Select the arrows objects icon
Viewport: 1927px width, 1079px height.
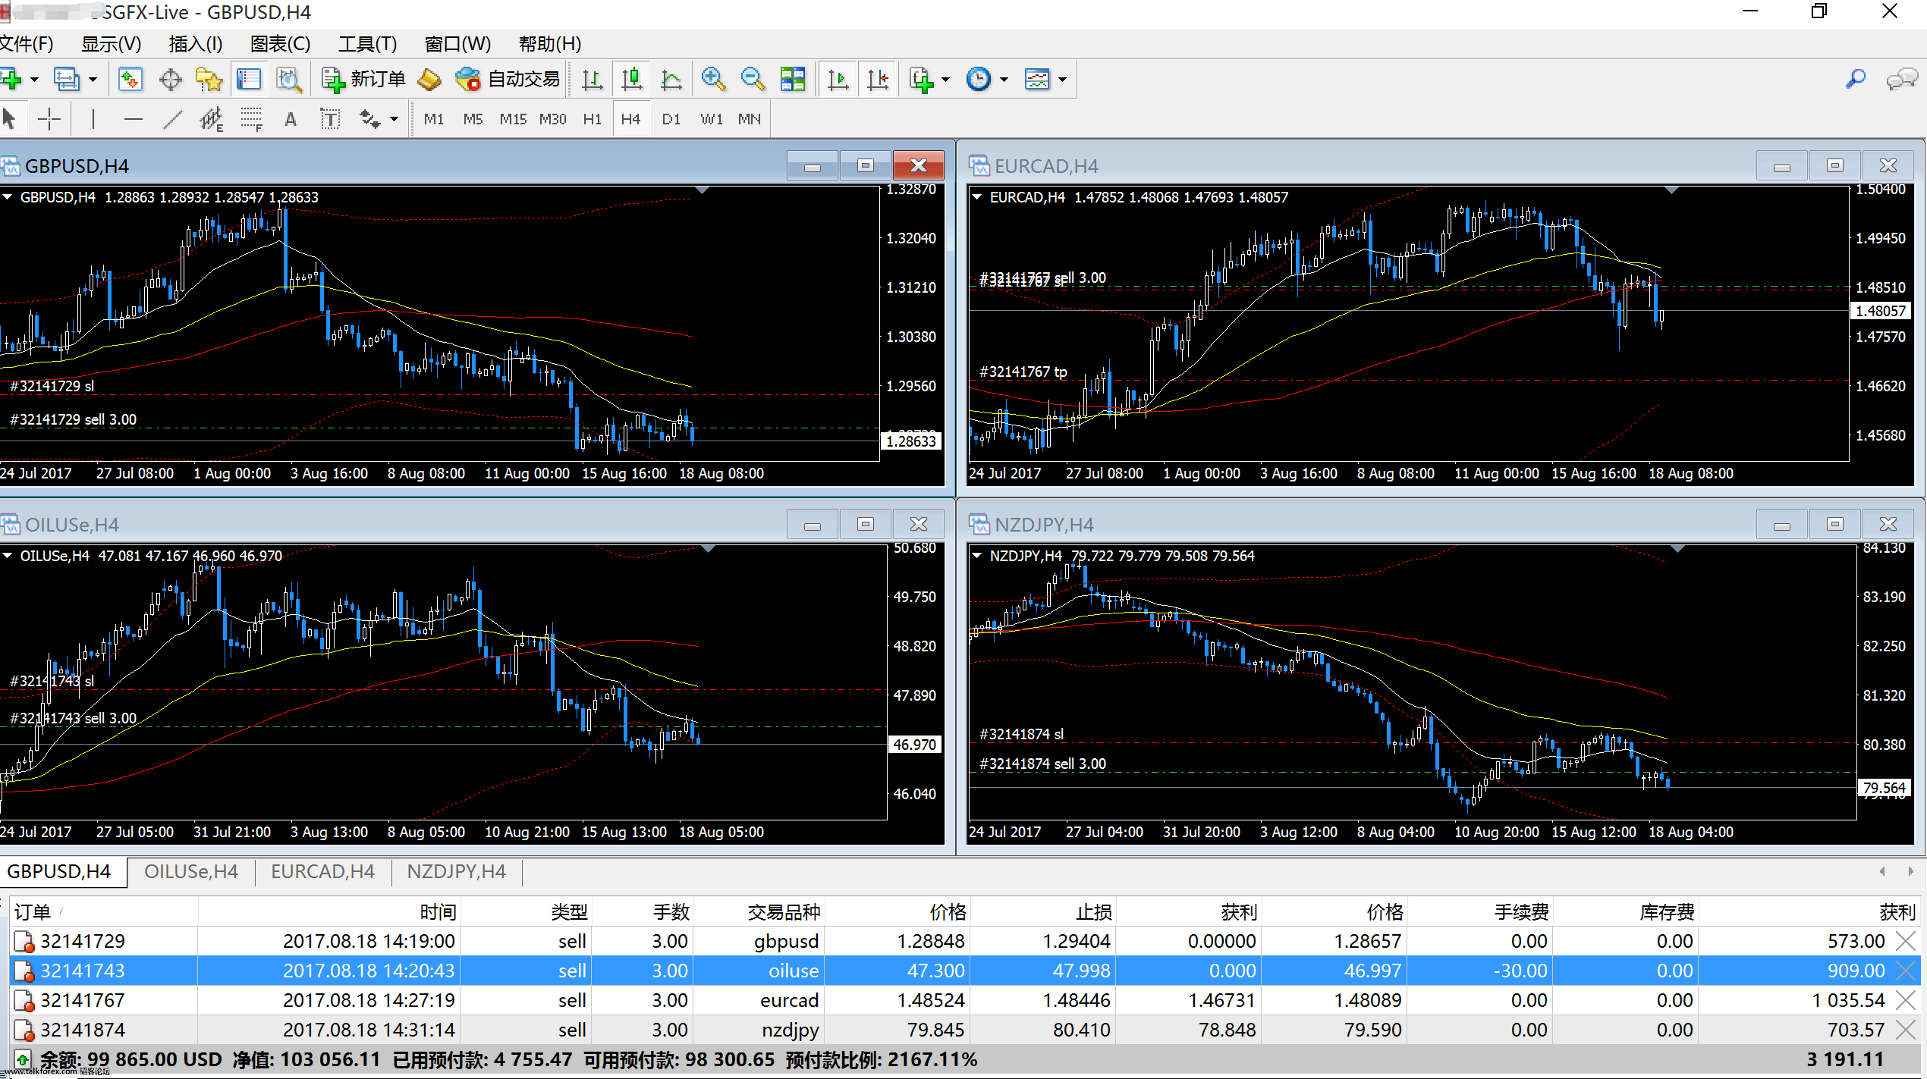coord(369,119)
